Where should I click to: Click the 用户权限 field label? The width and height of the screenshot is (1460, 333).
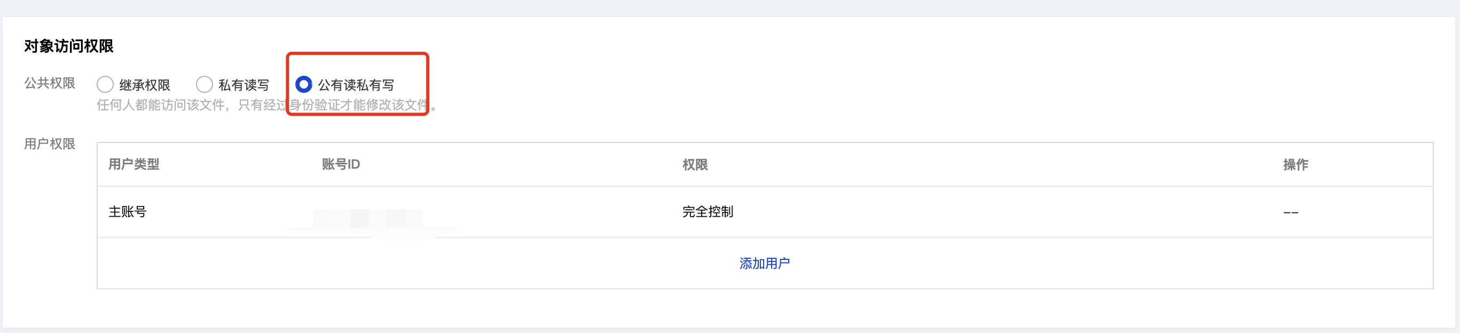pos(49,144)
